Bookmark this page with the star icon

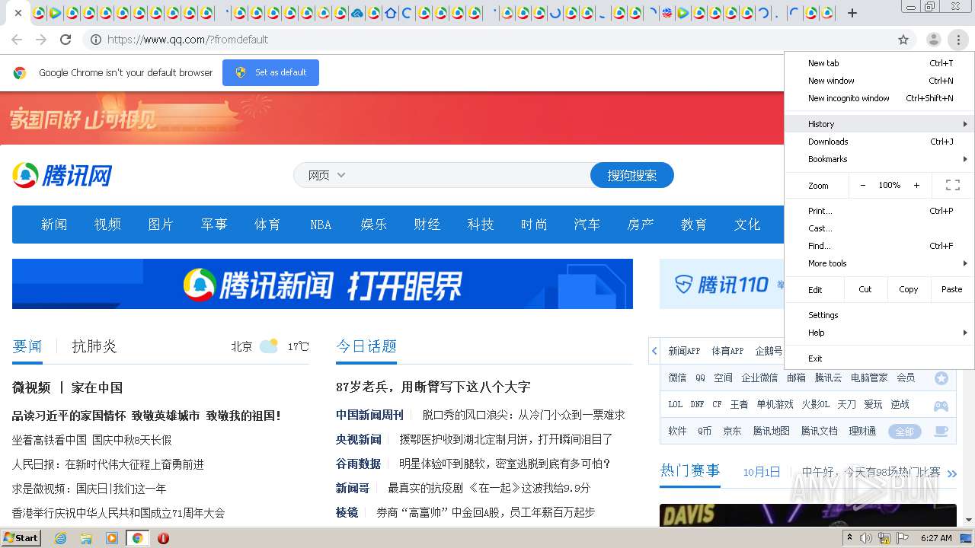click(903, 40)
